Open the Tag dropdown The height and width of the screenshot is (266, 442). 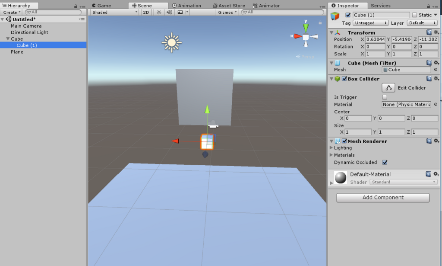[x=370, y=23]
